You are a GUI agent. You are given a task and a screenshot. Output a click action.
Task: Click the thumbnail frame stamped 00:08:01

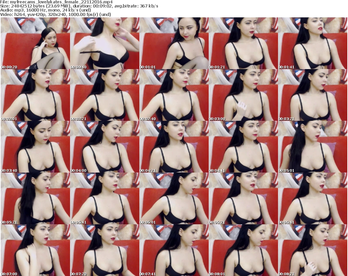pos(243,250)
